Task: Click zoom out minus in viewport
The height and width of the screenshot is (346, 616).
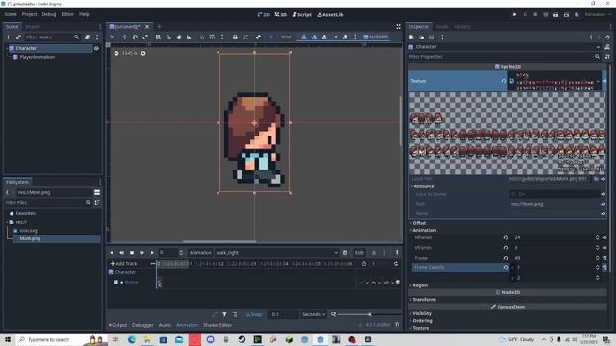Action: 116,53
